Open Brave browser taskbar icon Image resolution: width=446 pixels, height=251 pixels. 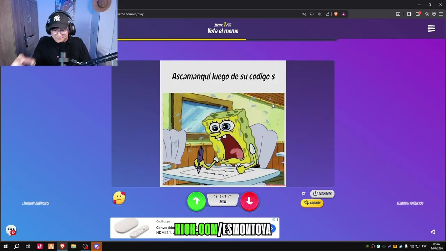click(x=62, y=246)
